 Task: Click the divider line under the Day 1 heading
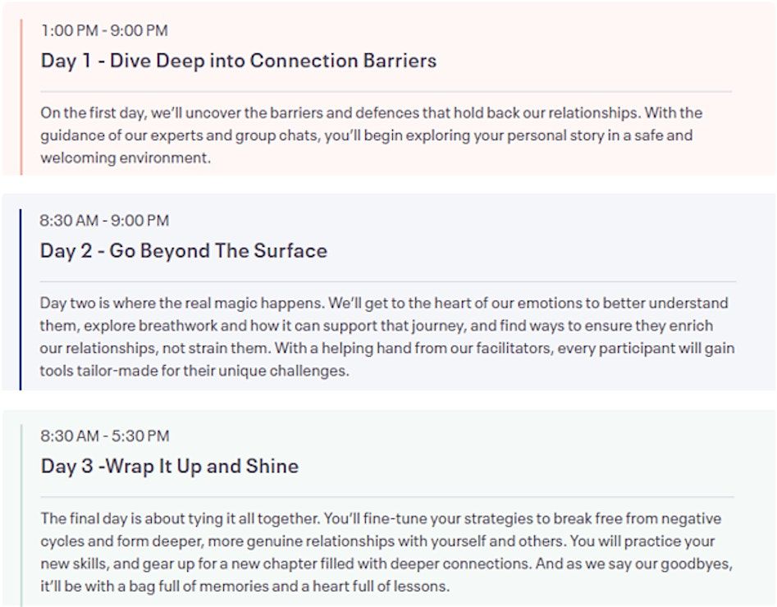(386, 91)
